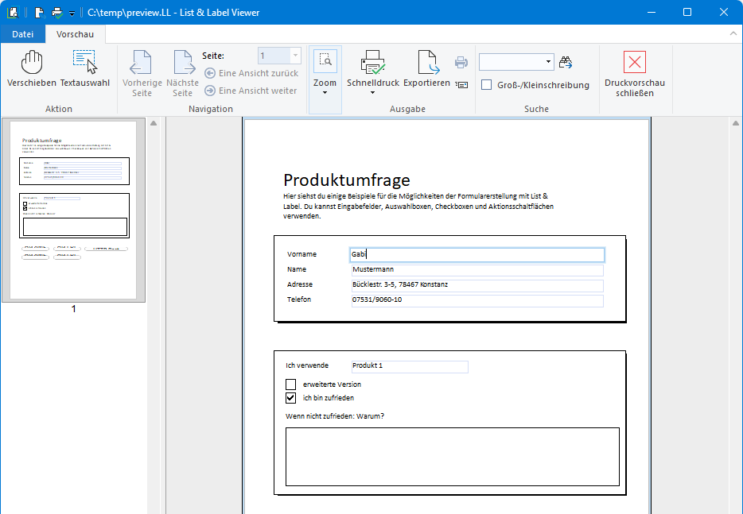Uncheck the ich bin zufrieden checkbox
Screen dimensions: 743x514
click(291, 398)
